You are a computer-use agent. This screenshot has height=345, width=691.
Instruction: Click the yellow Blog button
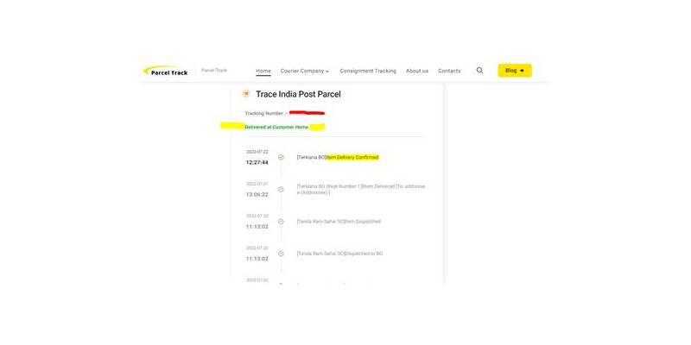coord(515,71)
